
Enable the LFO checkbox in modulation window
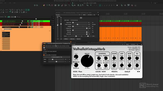pos(44,53)
